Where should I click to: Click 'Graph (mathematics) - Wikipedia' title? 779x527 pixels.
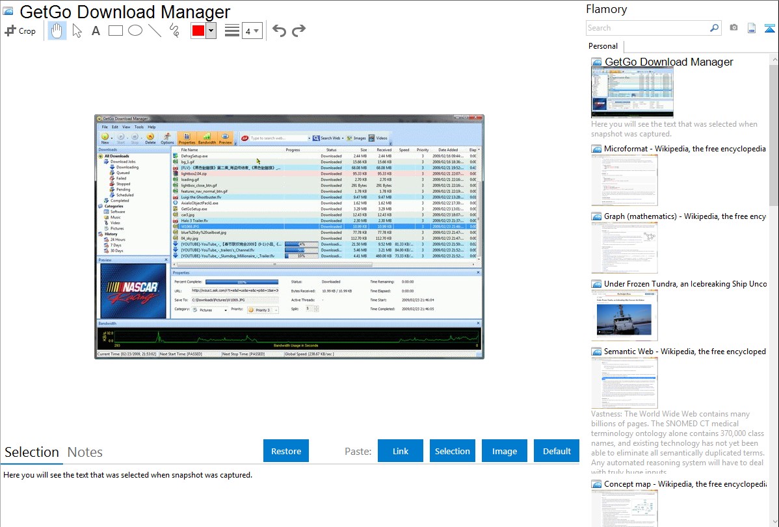[x=685, y=216]
